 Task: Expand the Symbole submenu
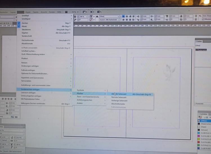[89, 90]
